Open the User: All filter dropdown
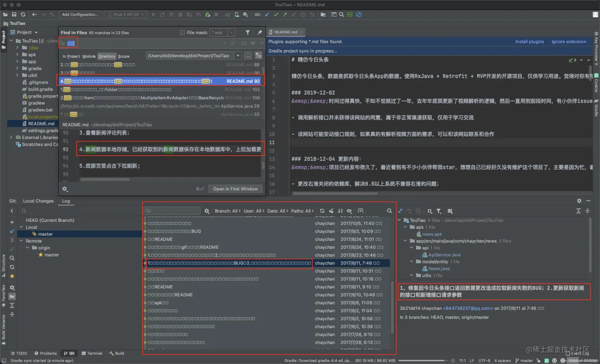Viewport: 600px width, 364px height. point(254,211)
